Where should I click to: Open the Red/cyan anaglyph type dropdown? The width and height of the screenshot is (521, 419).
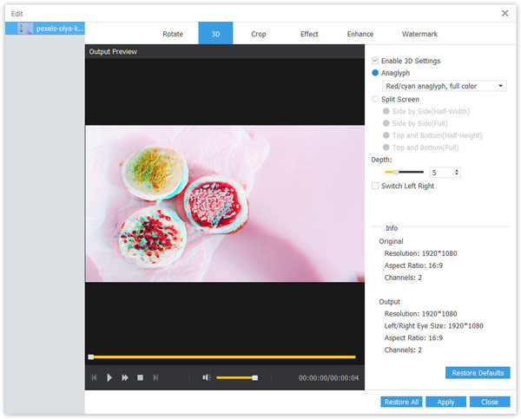tap(501, 86)
